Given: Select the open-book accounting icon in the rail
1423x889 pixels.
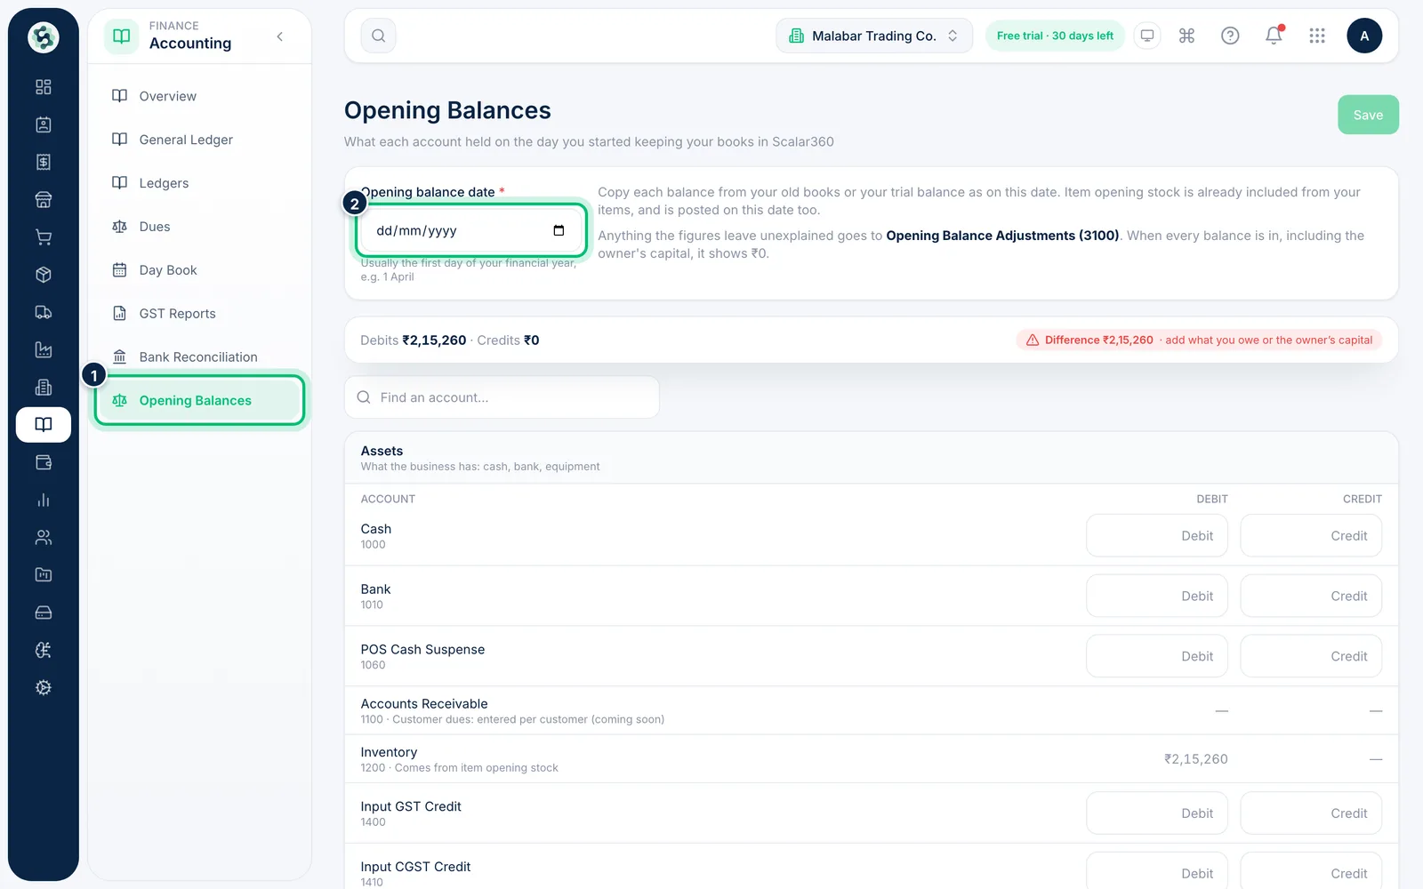Looking at the screenshot, I should [x=43, y=425].
